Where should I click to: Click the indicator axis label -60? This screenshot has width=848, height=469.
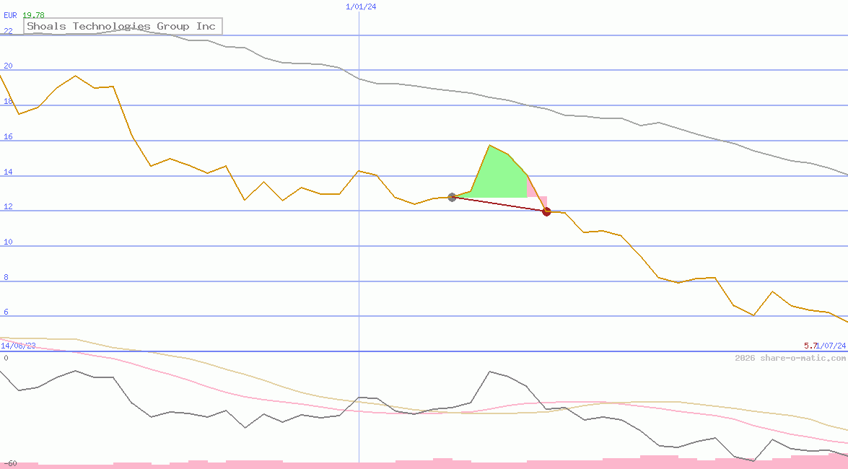[10, 464]
